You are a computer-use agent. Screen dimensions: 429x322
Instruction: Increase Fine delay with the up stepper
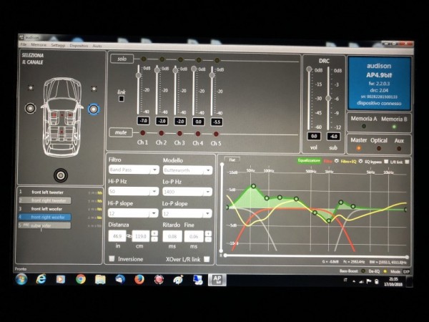(x=208, y=233)
